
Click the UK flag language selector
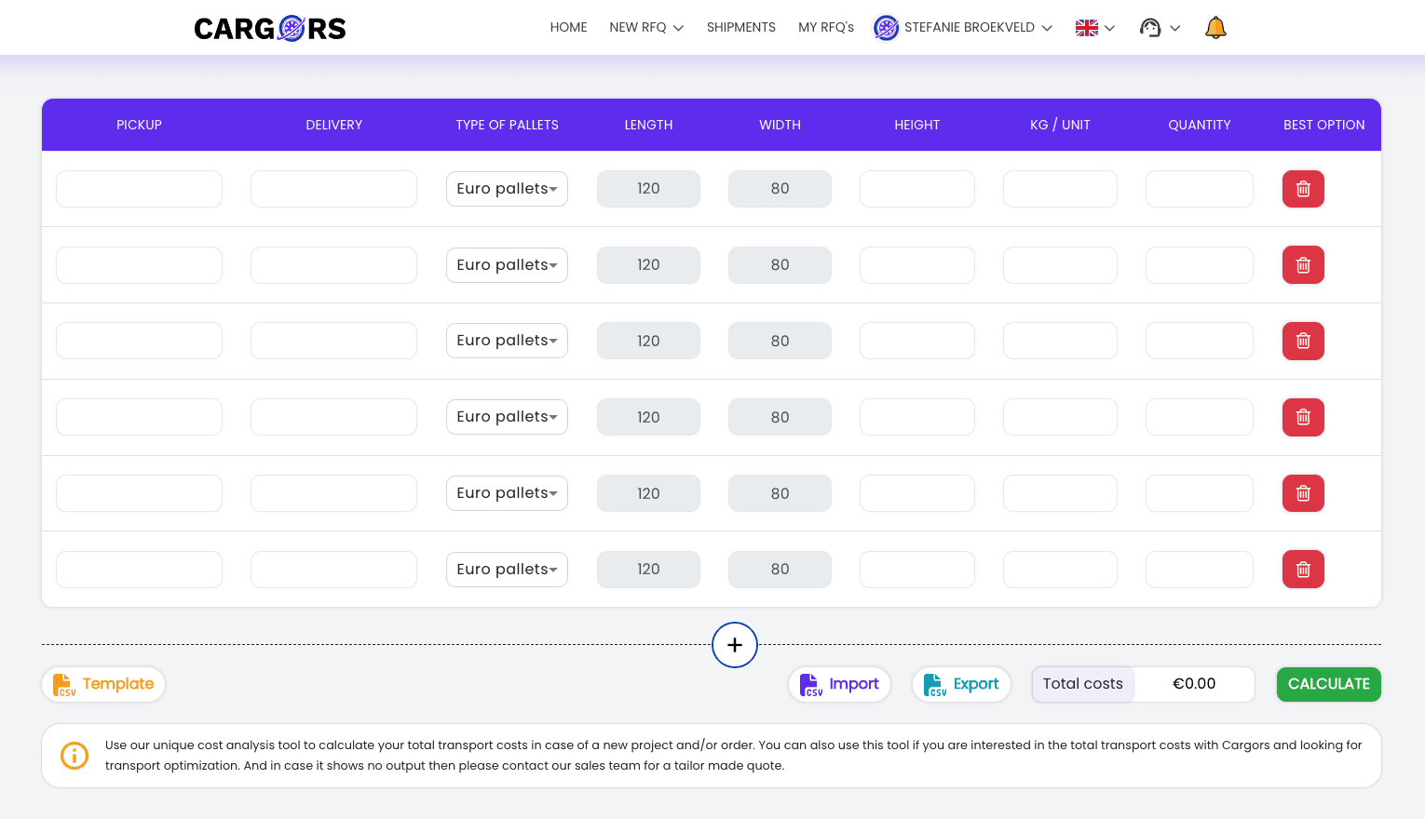[1087, 28]
